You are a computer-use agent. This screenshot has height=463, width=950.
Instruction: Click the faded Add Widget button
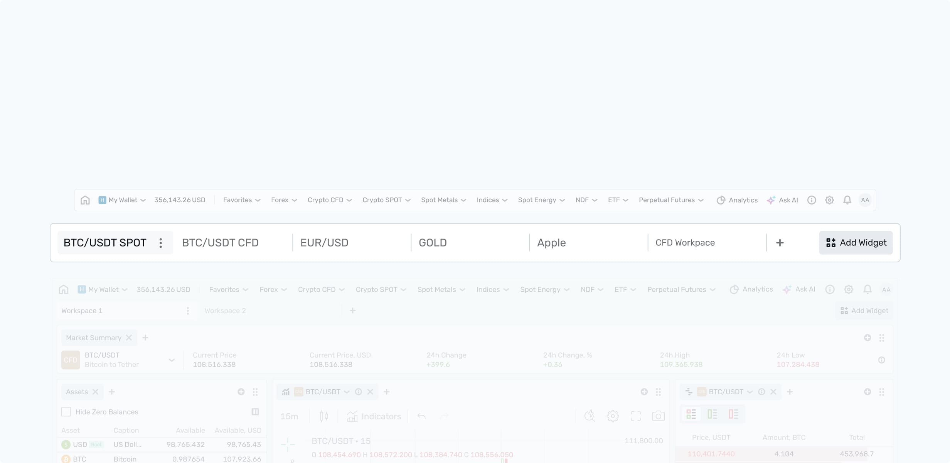(864, 311)
